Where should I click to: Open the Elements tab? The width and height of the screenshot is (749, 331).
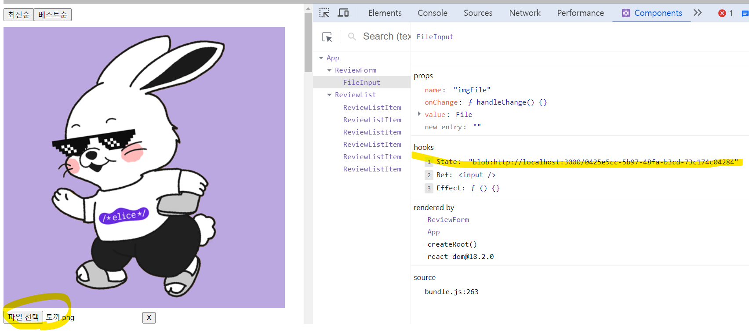click(x=385, y=13)
